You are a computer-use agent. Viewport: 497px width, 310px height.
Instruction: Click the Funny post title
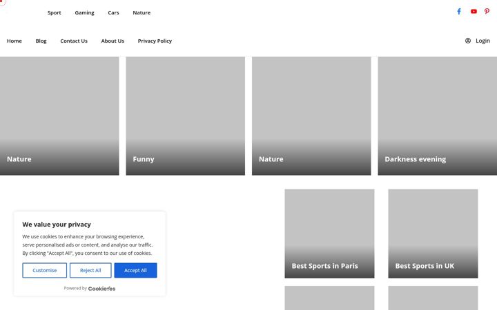pos(144,159)
